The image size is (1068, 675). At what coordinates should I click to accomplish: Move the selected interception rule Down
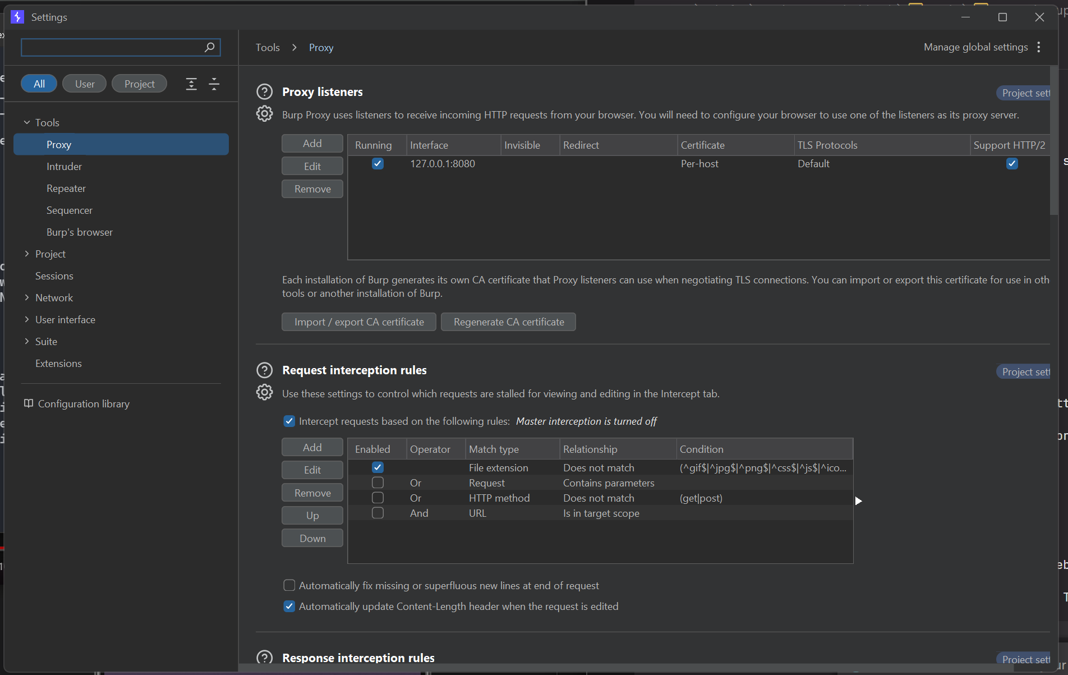[x=312, y=538]
